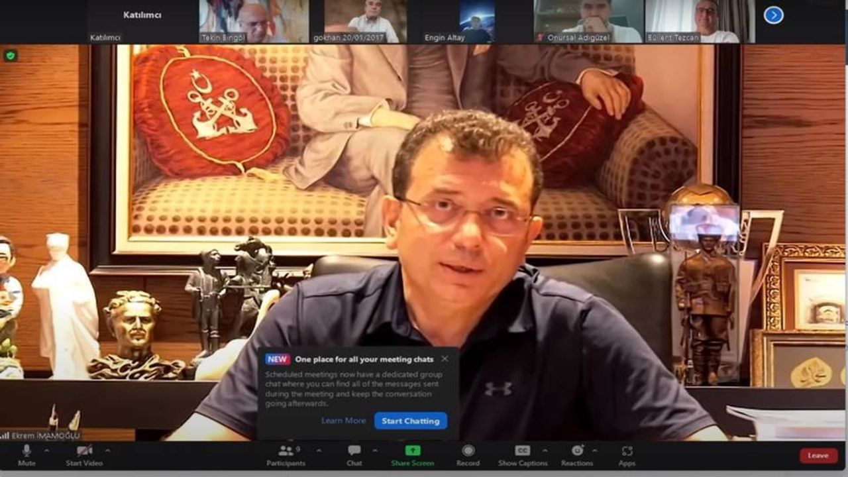Show next participants with blue arrow
This screenshot has height=477, width=848.
(773, 15)
